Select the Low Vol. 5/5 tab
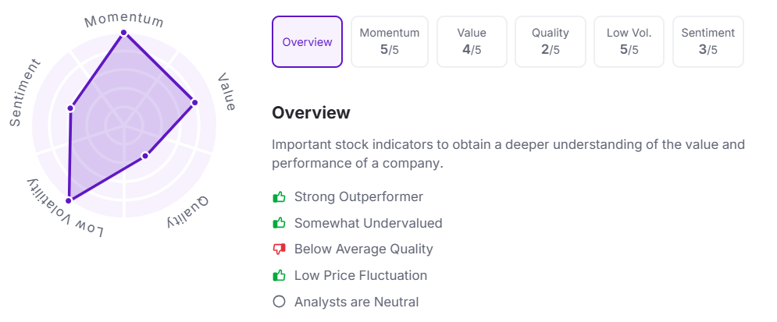777x322 pixels. (x=629, y=42)
